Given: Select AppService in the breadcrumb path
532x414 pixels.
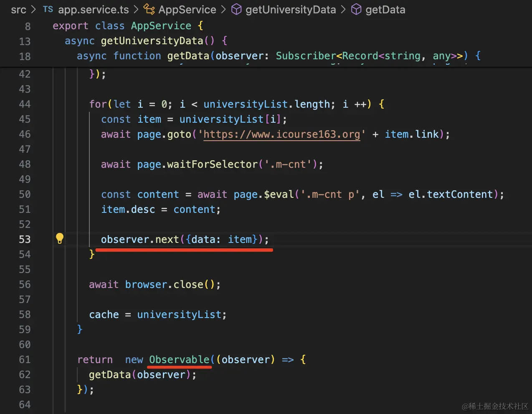Looking at the screenshot, I should (x=187, y=10).
